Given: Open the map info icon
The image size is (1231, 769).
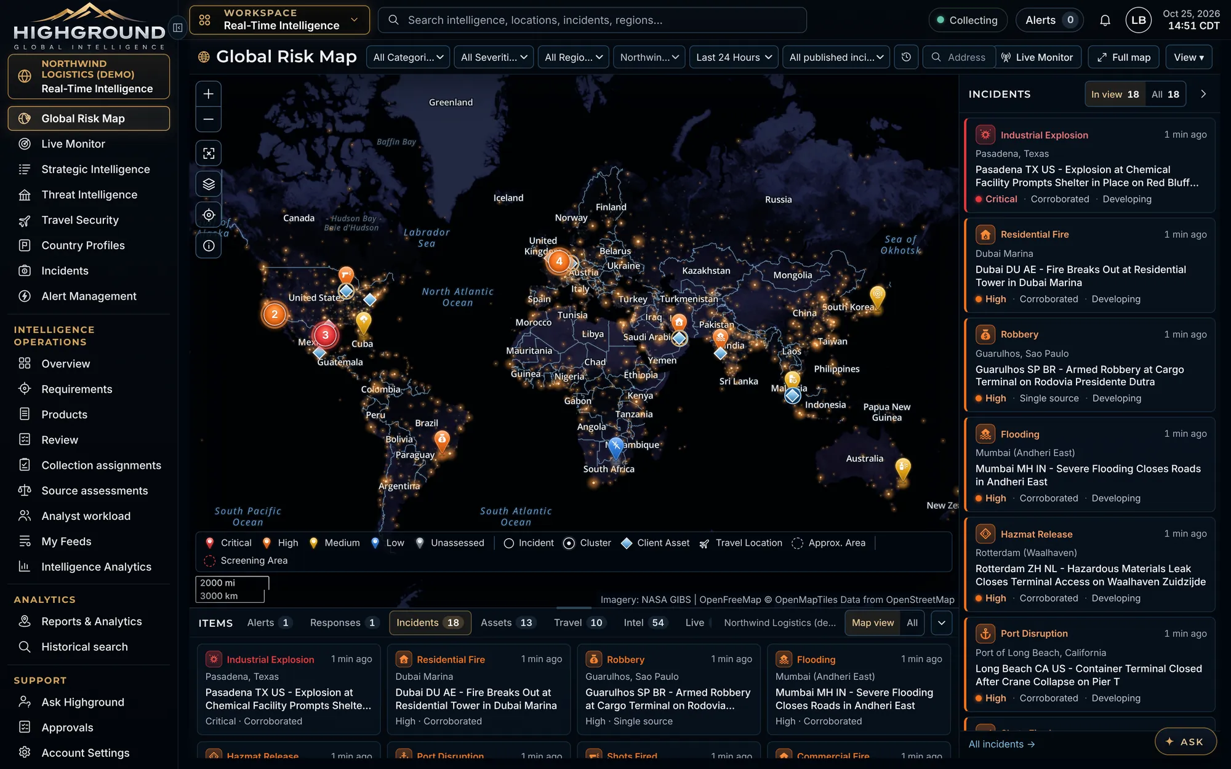Looking at the screenshot, I should point(208,245).
